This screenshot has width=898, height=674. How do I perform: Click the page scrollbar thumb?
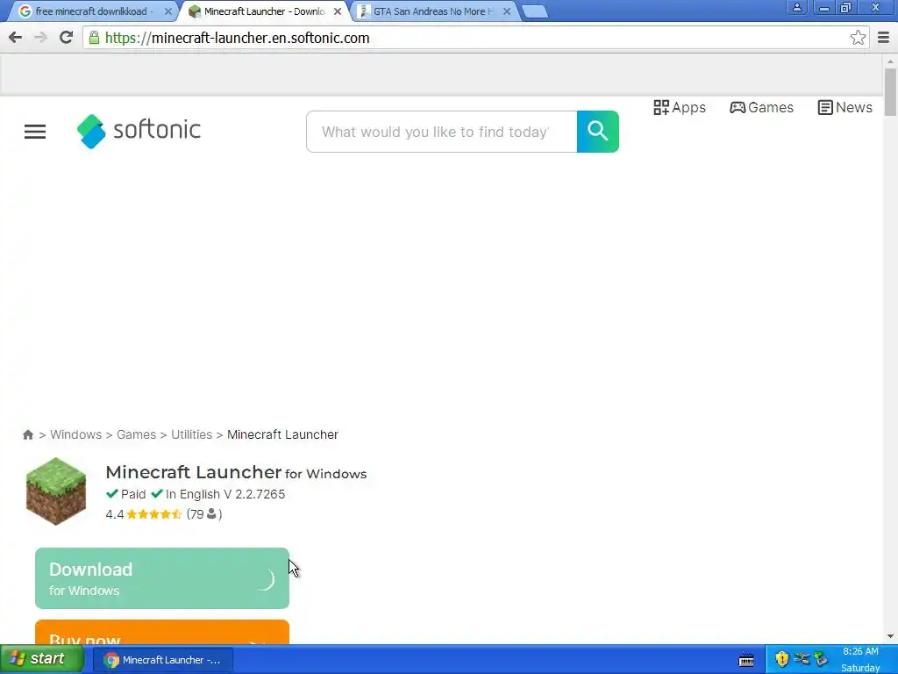tap(890, 91)
